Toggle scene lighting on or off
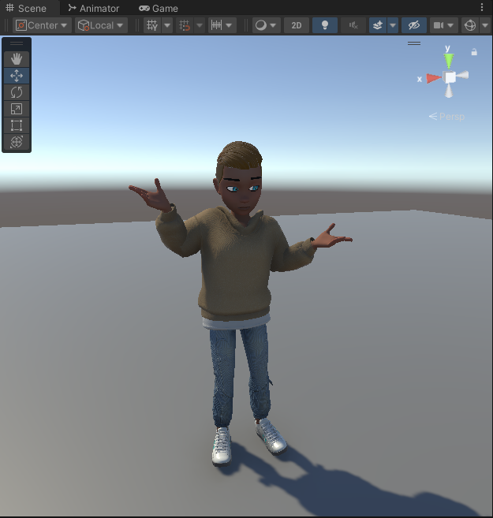493x518 pixels. 324,25
